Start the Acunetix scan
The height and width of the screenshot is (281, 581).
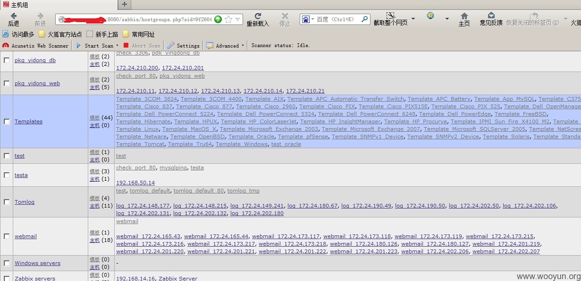click(x=94, y=46)
